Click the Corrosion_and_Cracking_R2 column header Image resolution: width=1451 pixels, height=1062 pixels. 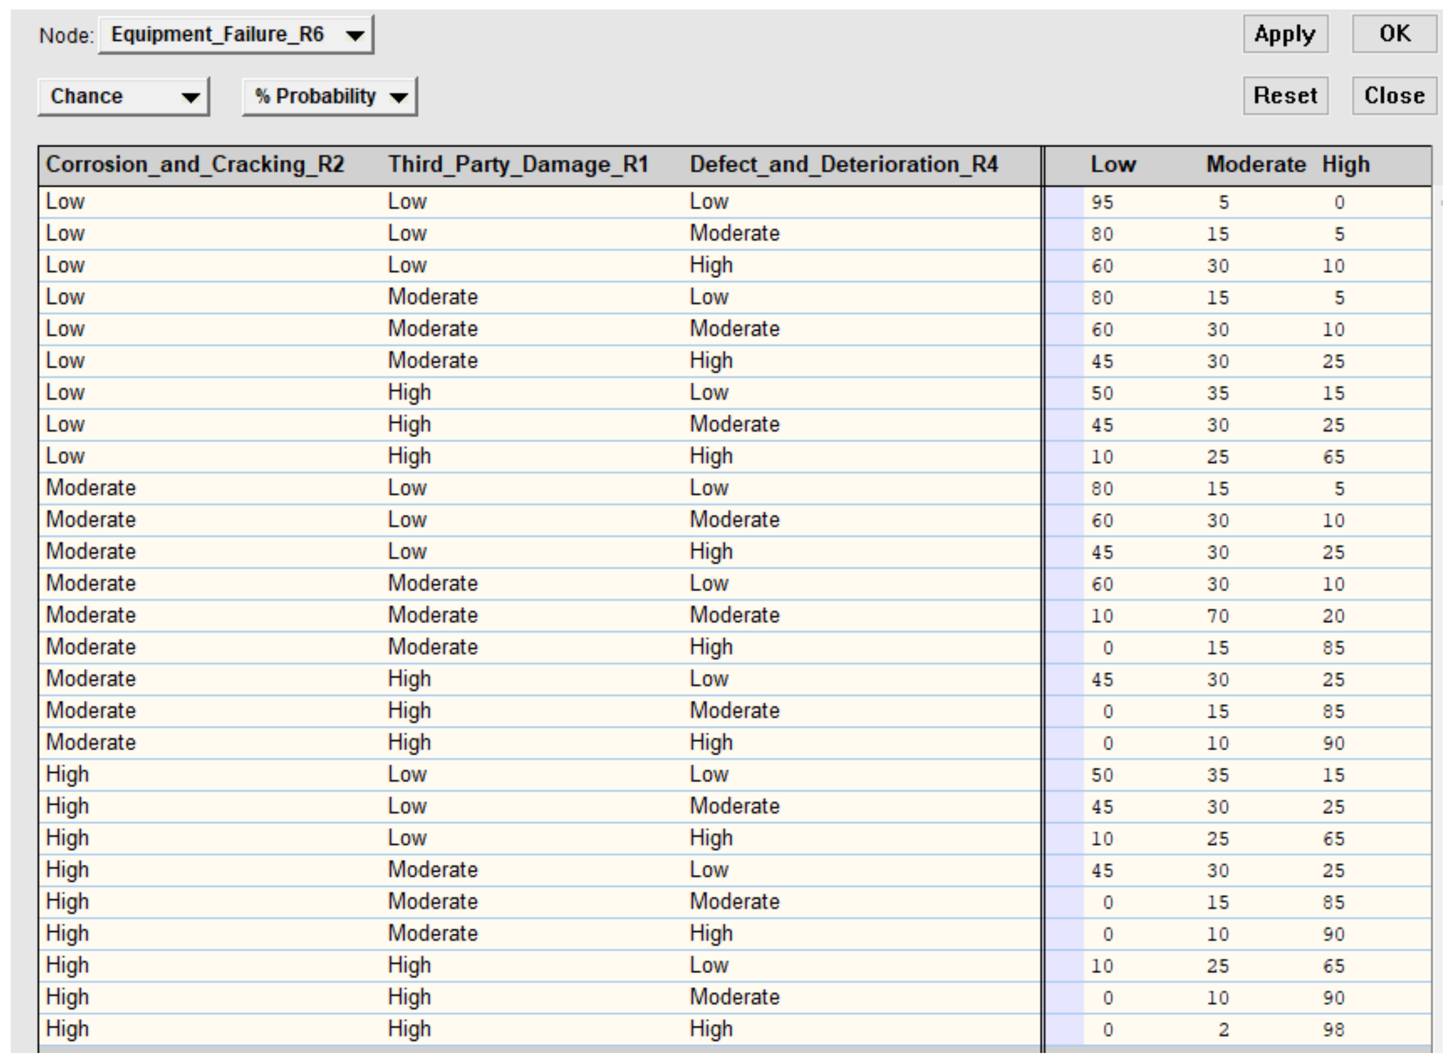[195, 165]
